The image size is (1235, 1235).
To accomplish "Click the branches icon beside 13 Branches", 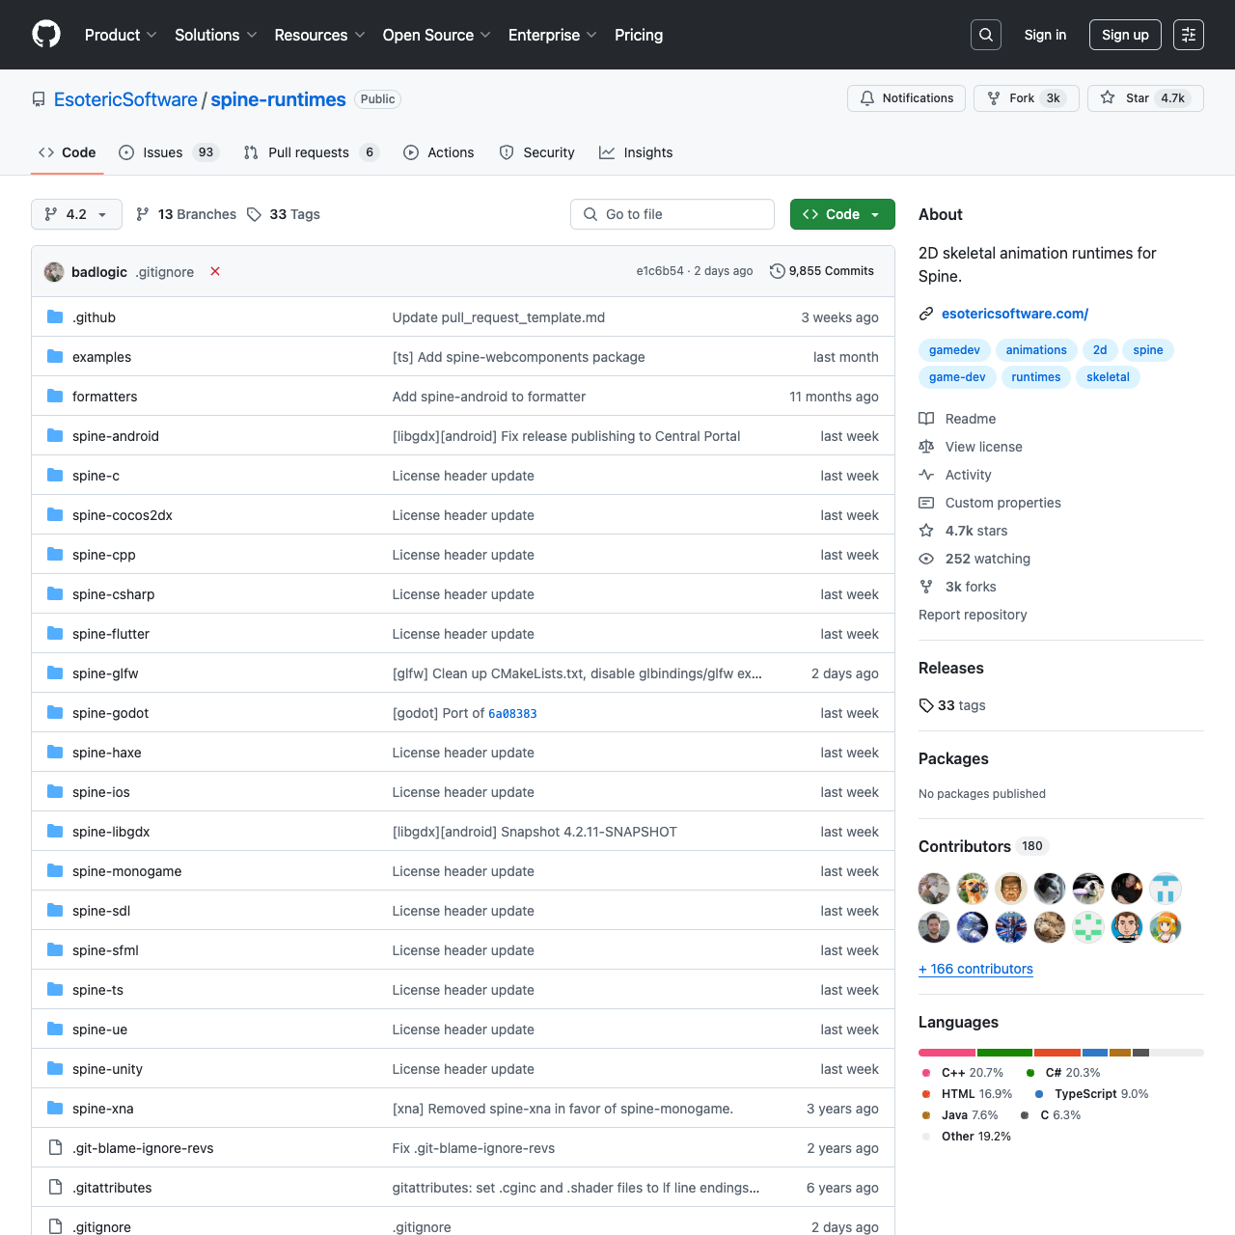I will 143,214.
